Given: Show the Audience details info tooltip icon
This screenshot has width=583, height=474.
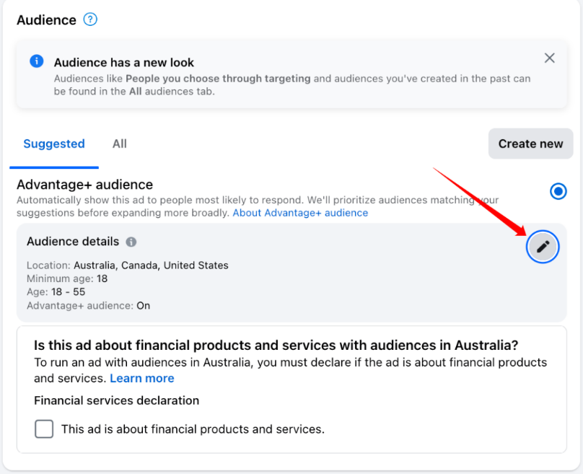Looking at the screenshot, I should click(x=131, y=242).
